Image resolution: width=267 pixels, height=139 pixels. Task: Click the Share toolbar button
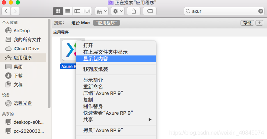pyautogui.click(x=134, y=11)
